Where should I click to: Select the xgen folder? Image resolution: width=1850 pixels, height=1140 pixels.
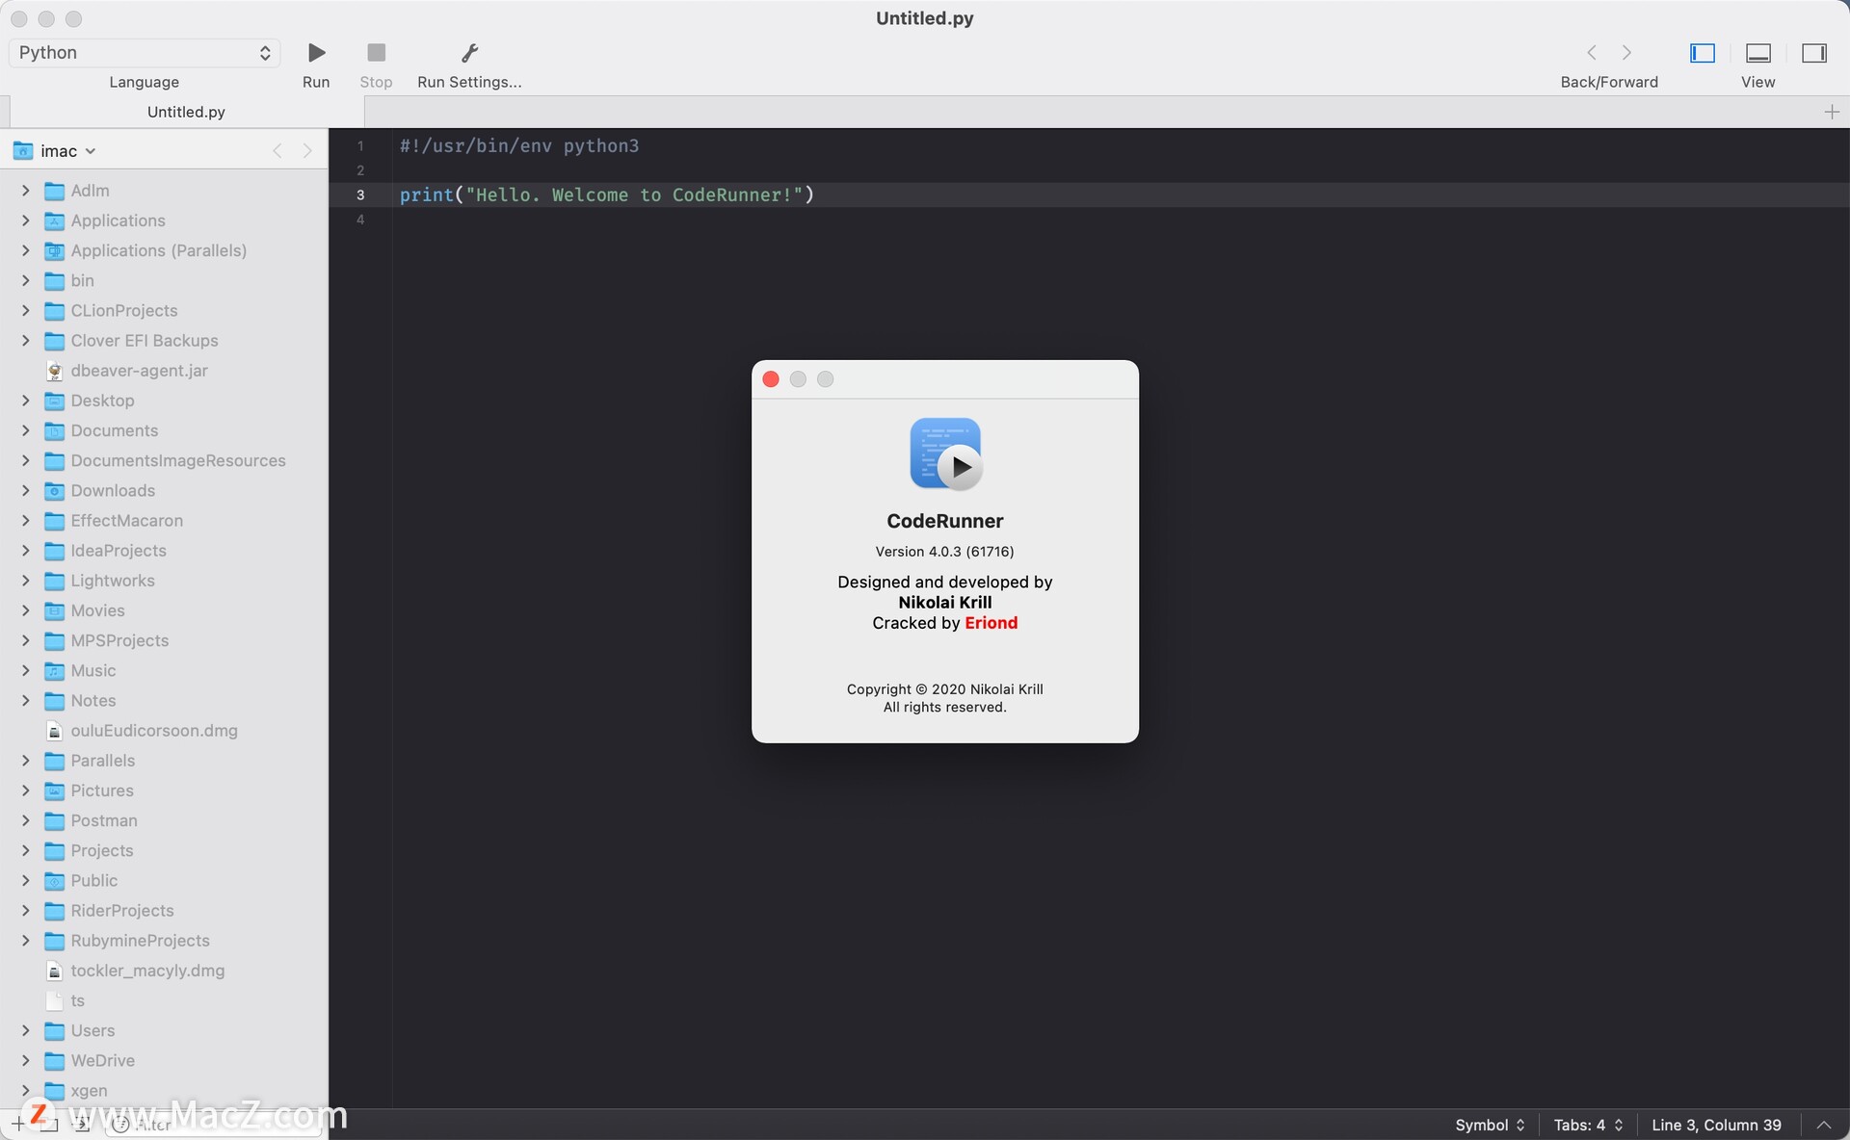point(89,1091)
